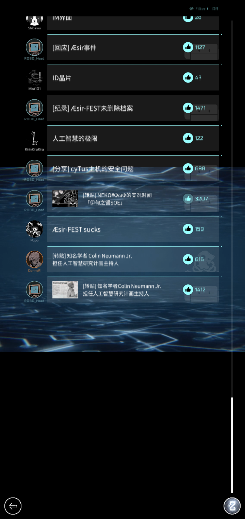Open '[回应] Æsir事件' post
Screen dimensions: 245x519
pyautogui.click(x=133, y=47)
